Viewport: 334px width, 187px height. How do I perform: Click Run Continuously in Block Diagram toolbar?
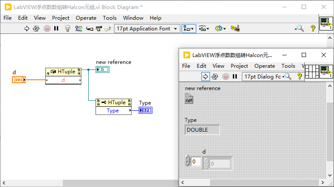pyautogui.click(x=36, y=28)
